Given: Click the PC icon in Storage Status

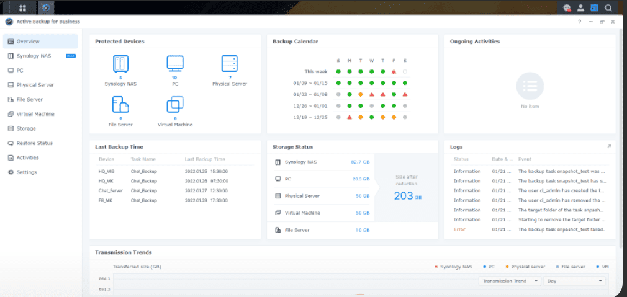Looking at the screenshot, I should [278, 179].
